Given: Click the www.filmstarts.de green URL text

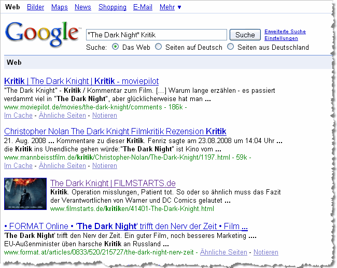Looking at the screenshot, I should [132, 209].
